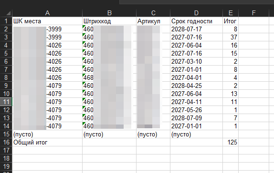This screenshot has width=274, height=173.
Task: Select column B header
Action: coord(109,13)
